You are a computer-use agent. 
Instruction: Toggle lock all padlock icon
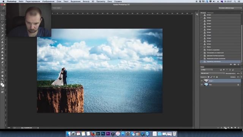point(217,77)
